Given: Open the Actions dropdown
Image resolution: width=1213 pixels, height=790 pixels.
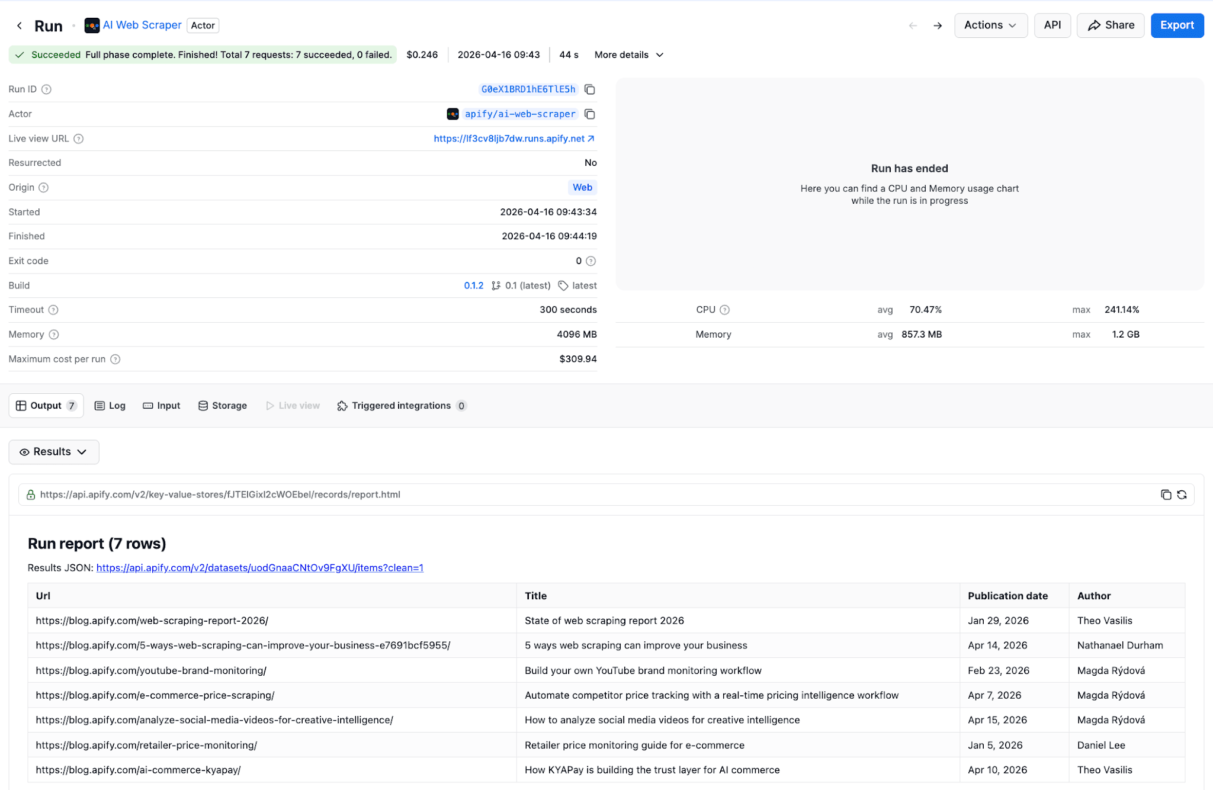Looking at the screenshot, I should point(990,25).
